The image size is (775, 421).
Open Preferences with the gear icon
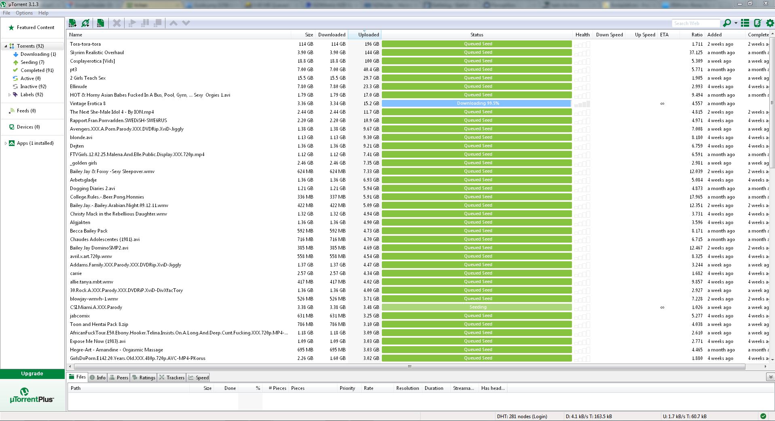pyautogui.click(x=770, y=23)
